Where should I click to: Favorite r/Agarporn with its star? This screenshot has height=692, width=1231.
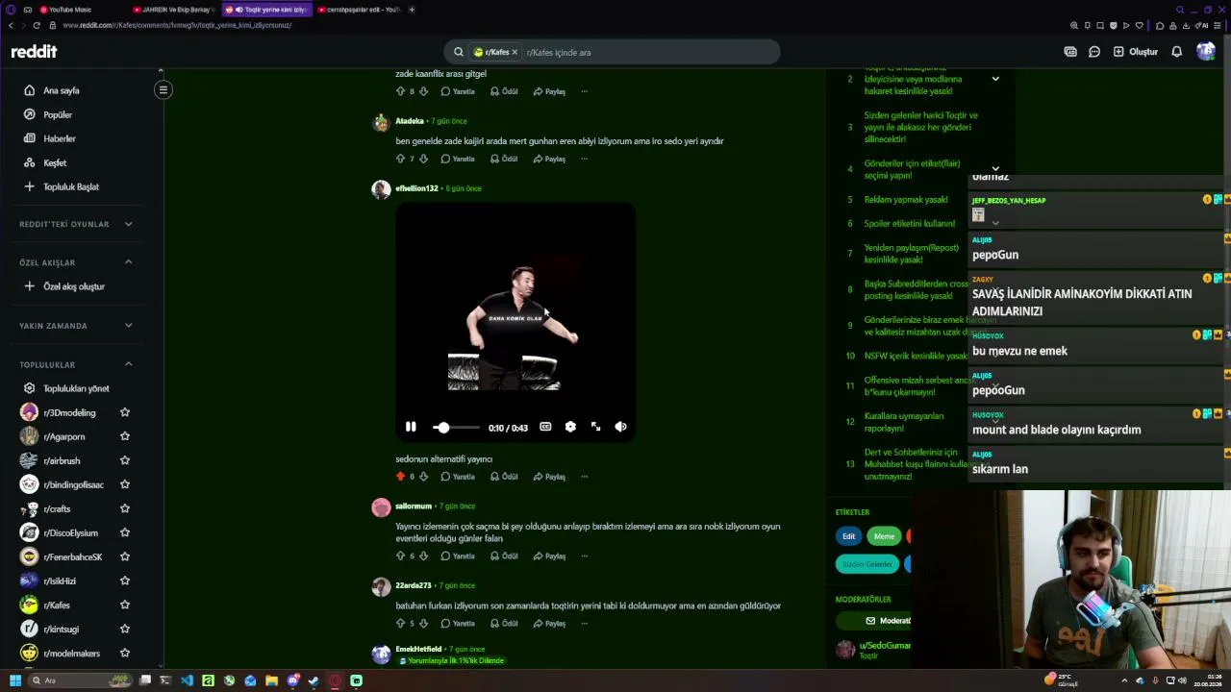125,436
